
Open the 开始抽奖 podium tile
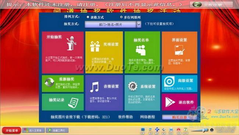[x=63, y=52]
